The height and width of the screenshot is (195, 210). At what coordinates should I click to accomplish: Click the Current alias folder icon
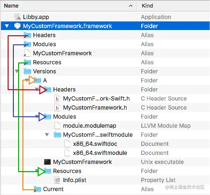[38, 189]
